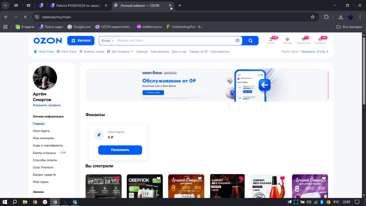View site information icon in the address bar
This screenshot has height=206, width=366.
pyautogui.click(x=37, y=17)
